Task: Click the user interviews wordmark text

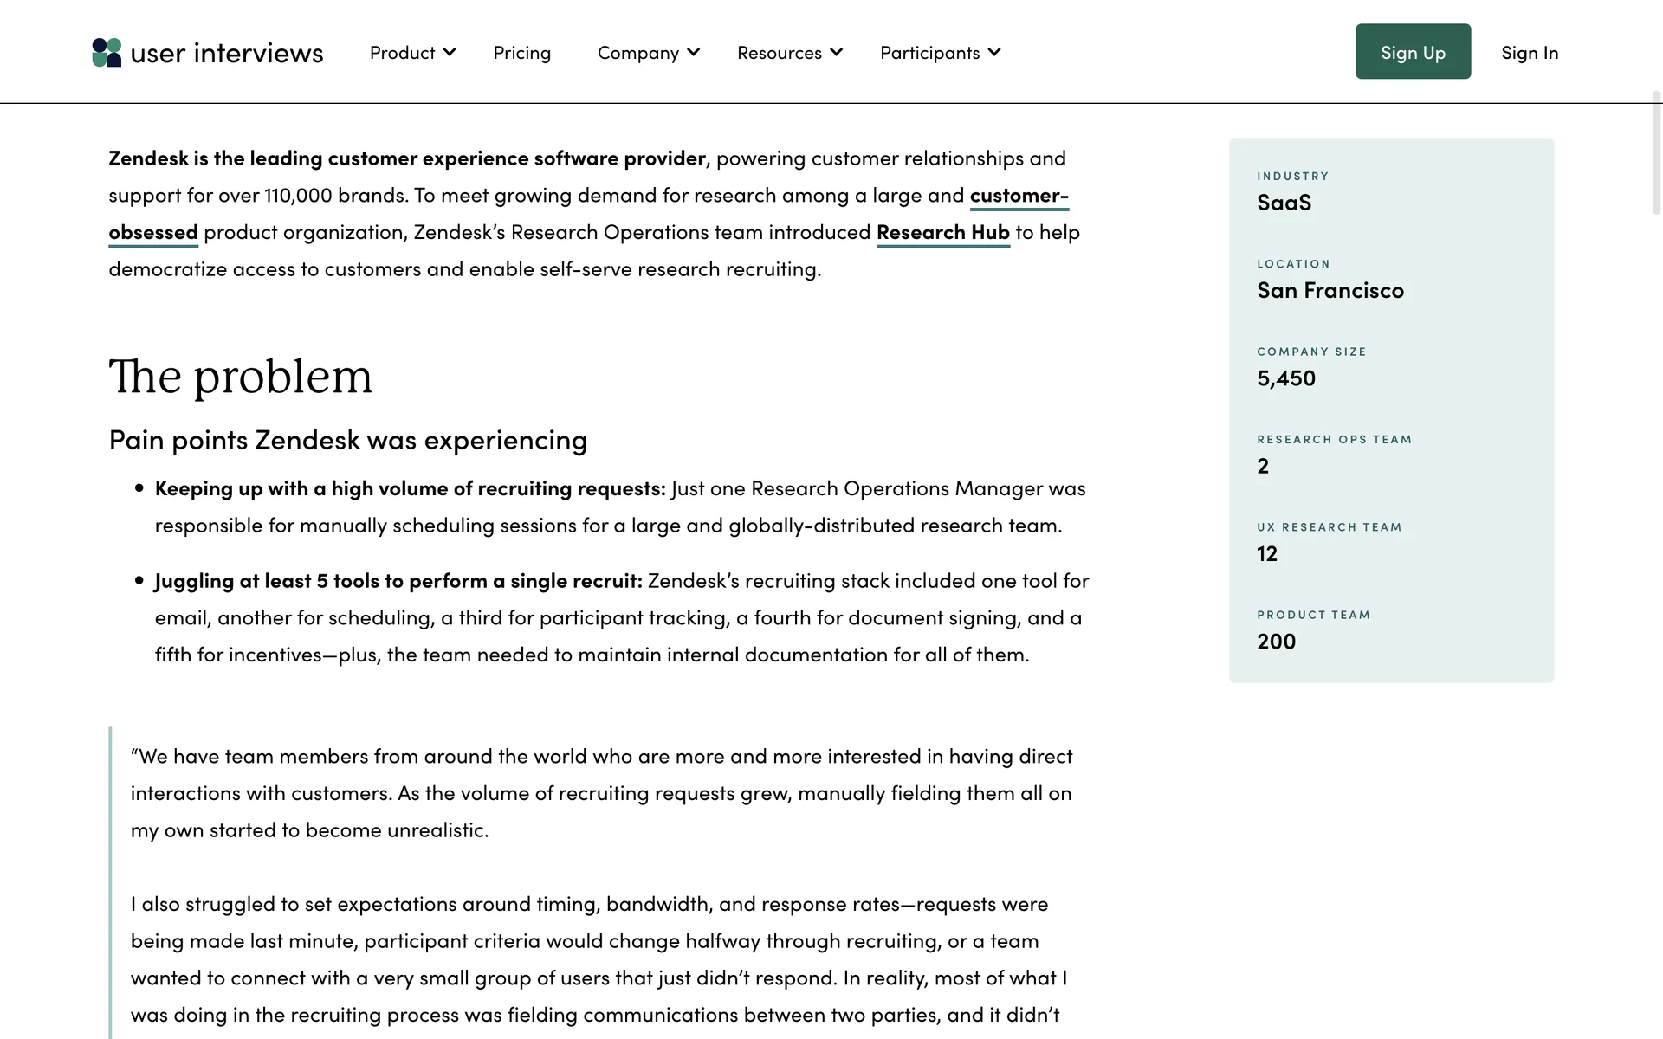Action: [x=226, y=53]
